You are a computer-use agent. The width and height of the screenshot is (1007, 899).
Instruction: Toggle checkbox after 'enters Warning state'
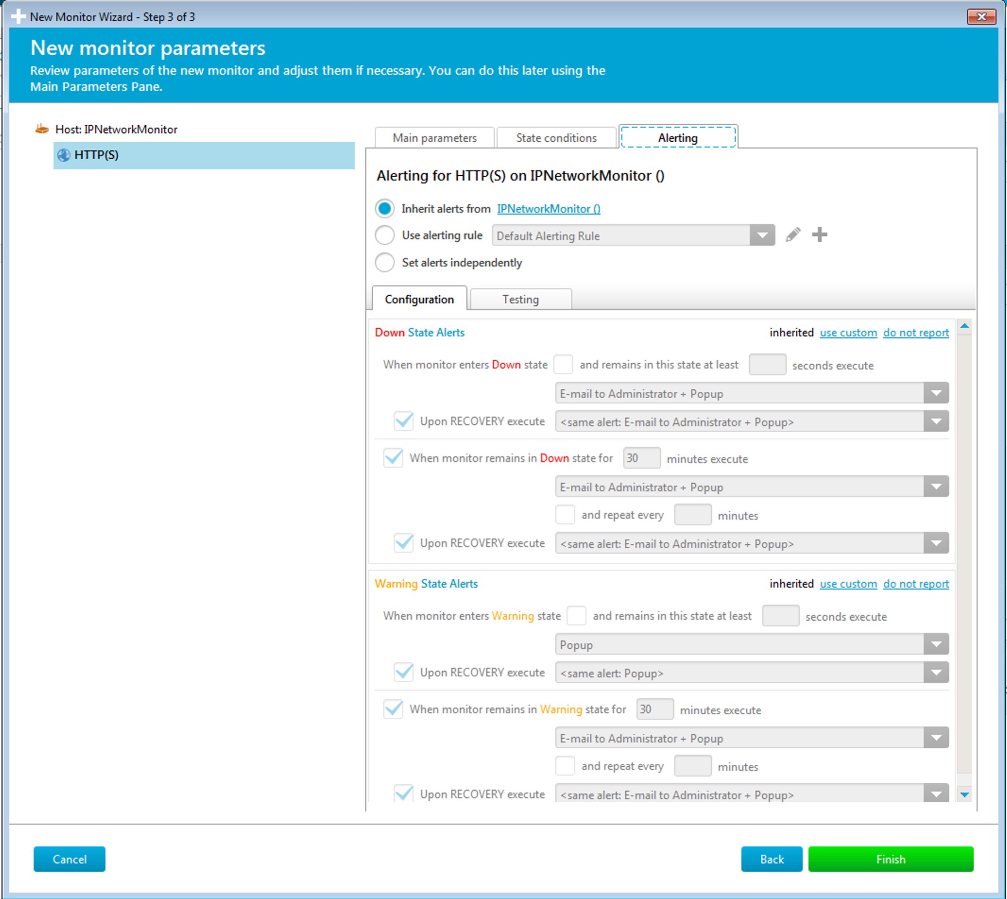(577, 616)
